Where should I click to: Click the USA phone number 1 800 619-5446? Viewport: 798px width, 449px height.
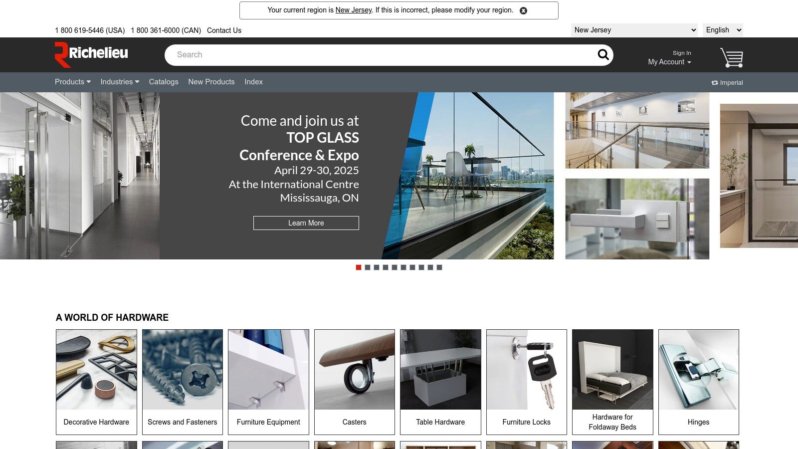(x=90, y=30)
